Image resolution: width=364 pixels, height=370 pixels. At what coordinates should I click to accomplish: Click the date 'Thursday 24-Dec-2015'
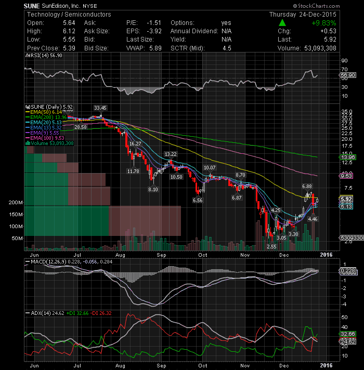coord(303,15)
